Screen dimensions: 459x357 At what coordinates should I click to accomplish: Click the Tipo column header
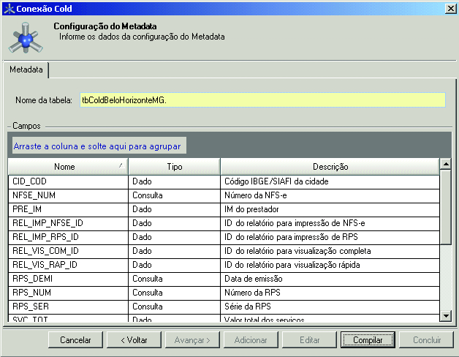pos(174,167)
